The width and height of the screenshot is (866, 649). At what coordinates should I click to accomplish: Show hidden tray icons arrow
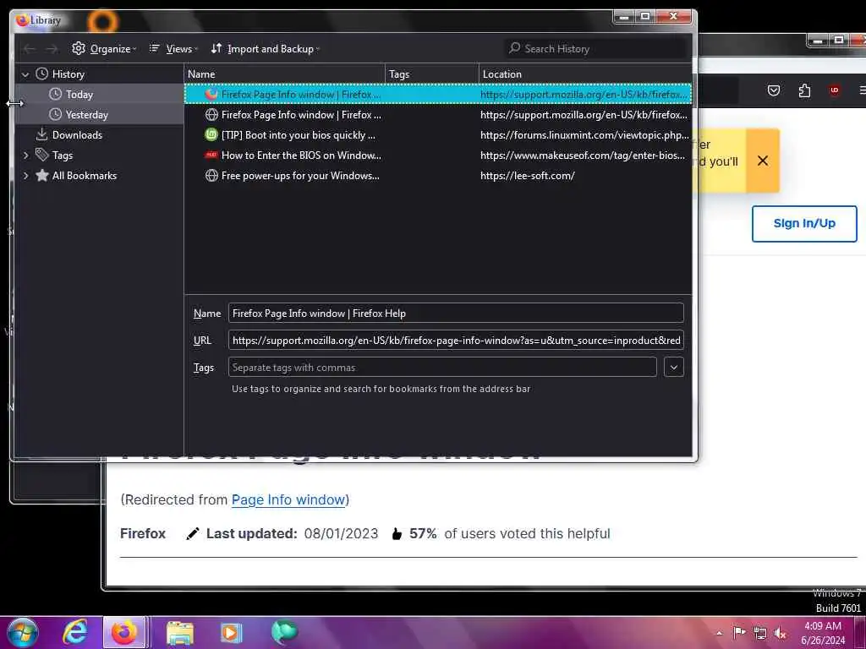[719, 633]
